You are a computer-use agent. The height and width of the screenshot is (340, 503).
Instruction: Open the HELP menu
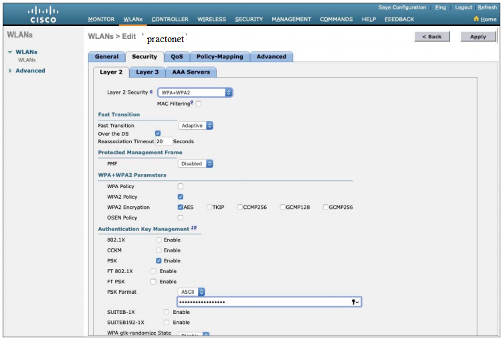(369, 19)
